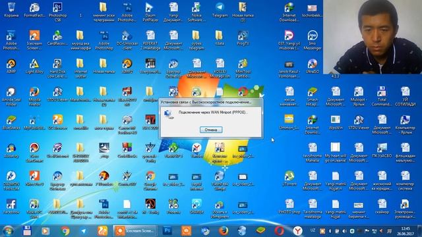This screenshot has height=237, width=422.
Task: Switch to Icecream Screen taskbar button
Action: pyautogui.click(x=135, y=231)
